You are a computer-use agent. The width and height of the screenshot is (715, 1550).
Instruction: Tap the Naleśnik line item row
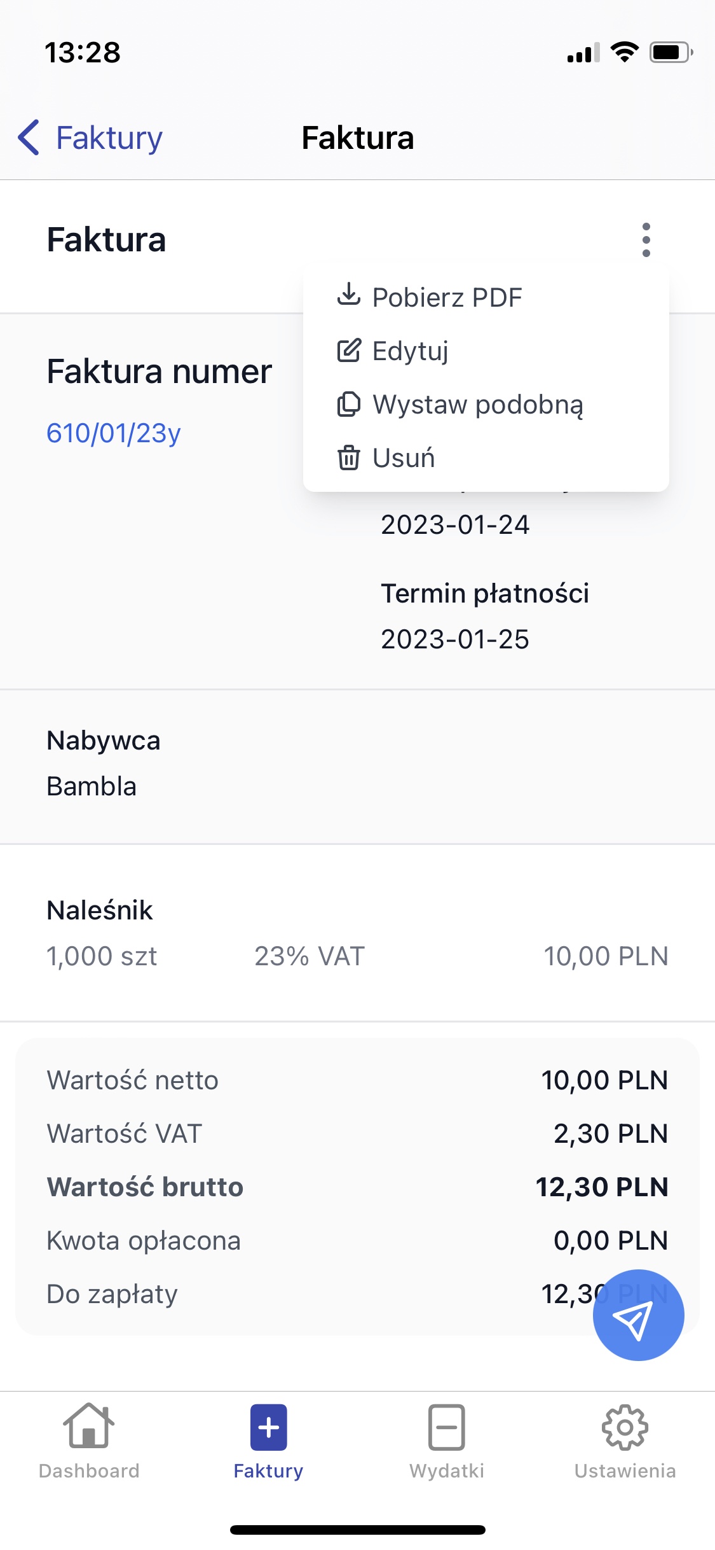point(357,933)
